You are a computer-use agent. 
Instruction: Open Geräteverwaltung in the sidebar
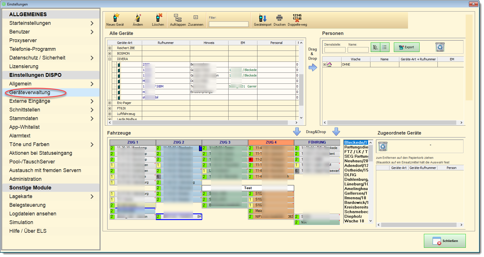pyautogui.click(x=30, y=92)
